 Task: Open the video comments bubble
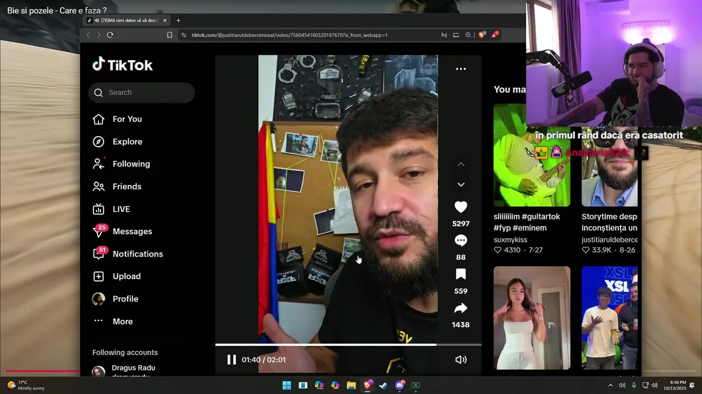(461, 241)
